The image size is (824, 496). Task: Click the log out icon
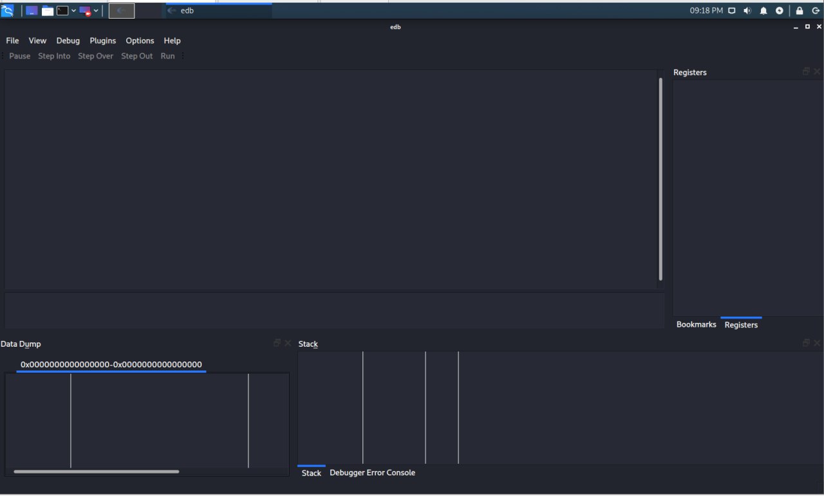pyautogui.click(x=816, y=11)
